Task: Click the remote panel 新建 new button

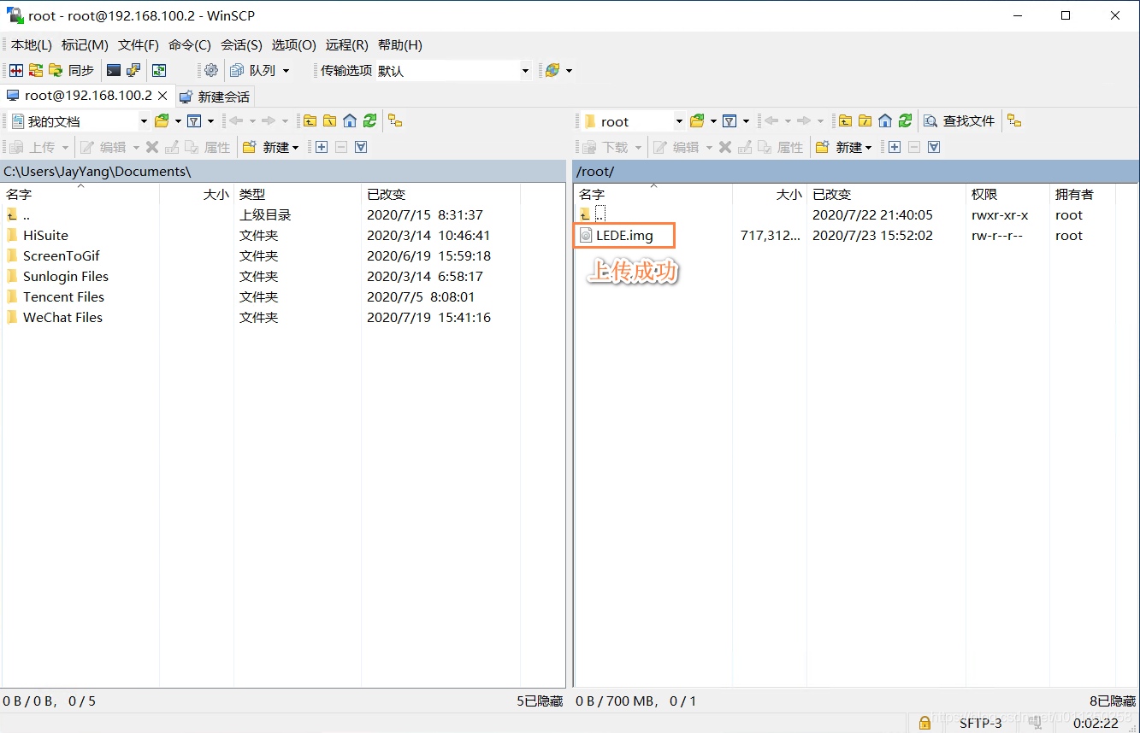Action: point(843,147)
